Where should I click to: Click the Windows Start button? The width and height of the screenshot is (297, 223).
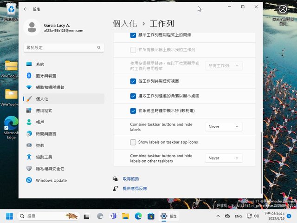pos(9,216)
